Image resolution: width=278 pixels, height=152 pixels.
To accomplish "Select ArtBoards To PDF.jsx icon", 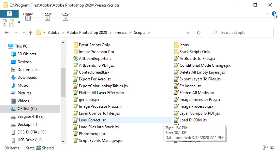I will (x=76, y=65).
